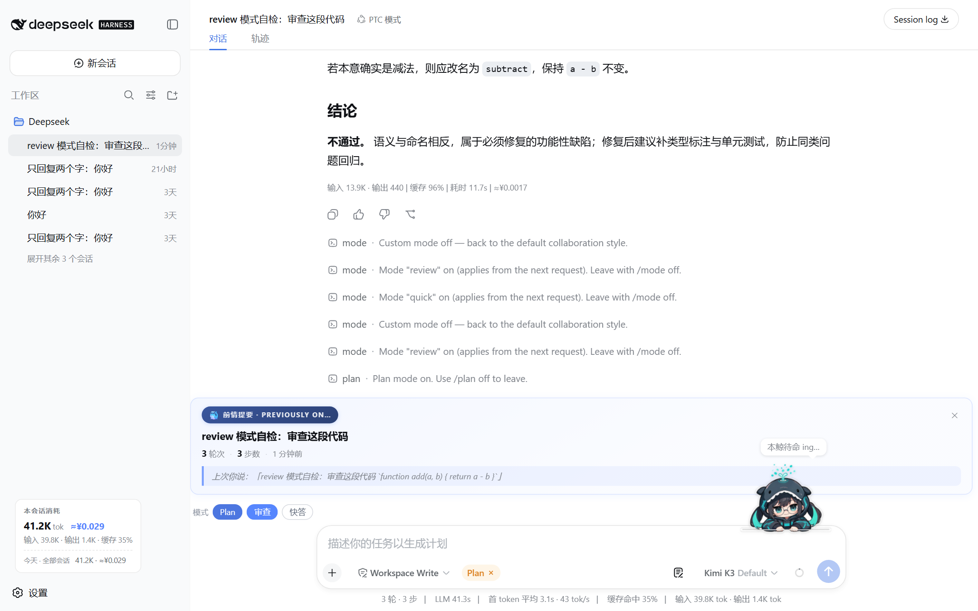
Task: Click the 缓存命中 35% status entry
Action: (632, 599)
